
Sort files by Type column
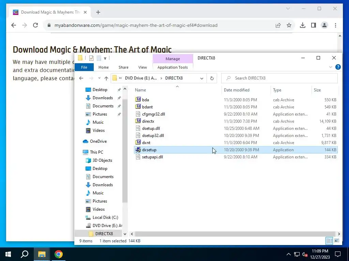tap(291, 90)
